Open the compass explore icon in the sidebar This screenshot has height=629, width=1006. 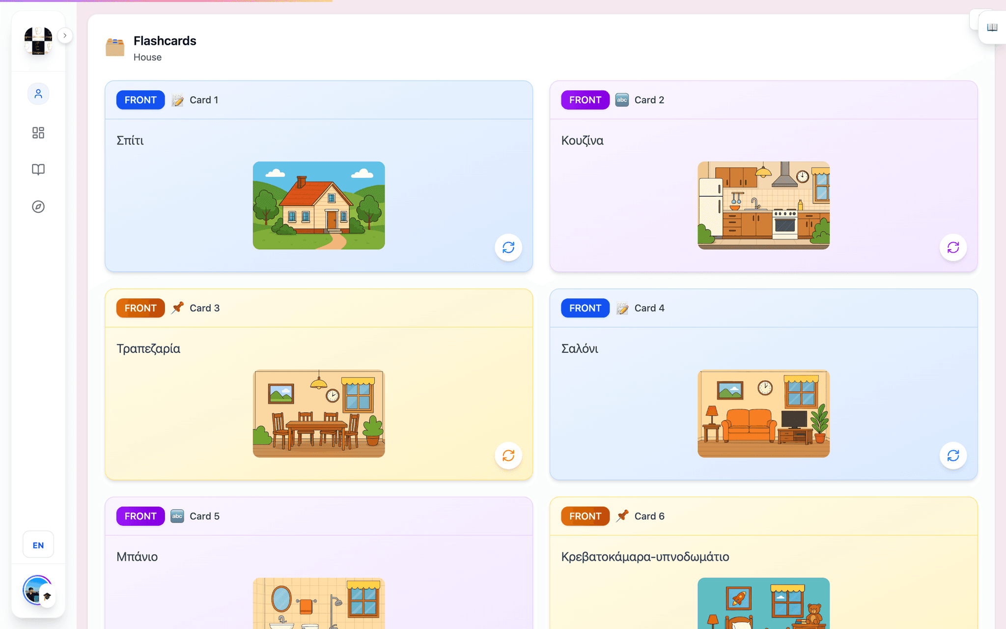pos(38,207)
